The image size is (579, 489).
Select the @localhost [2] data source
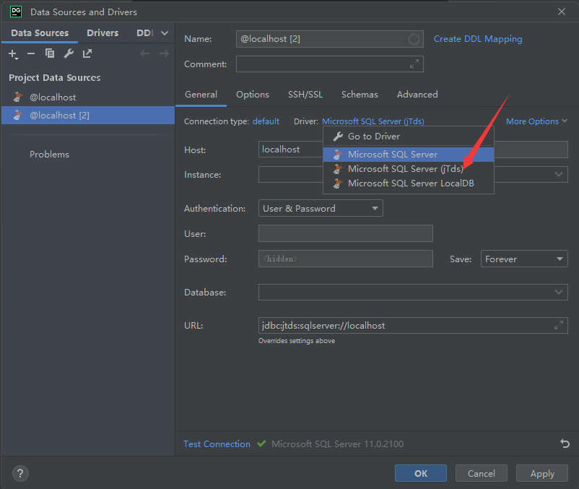click(88, 116)
